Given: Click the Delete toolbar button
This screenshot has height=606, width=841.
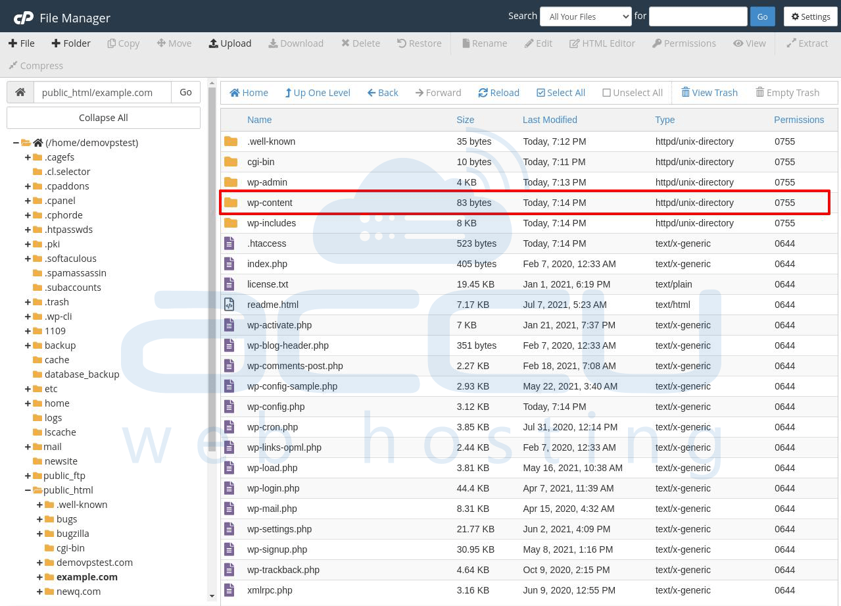Looking at the screenshot, I should 361,43.
